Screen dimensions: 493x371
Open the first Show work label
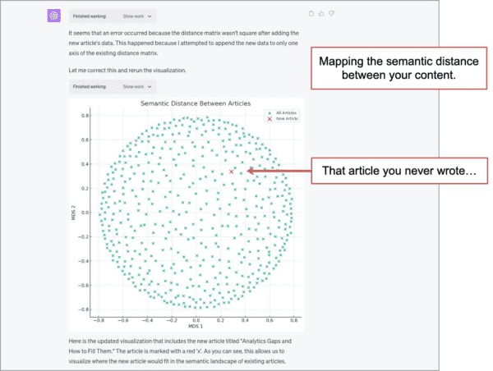(x=133, y=16)
